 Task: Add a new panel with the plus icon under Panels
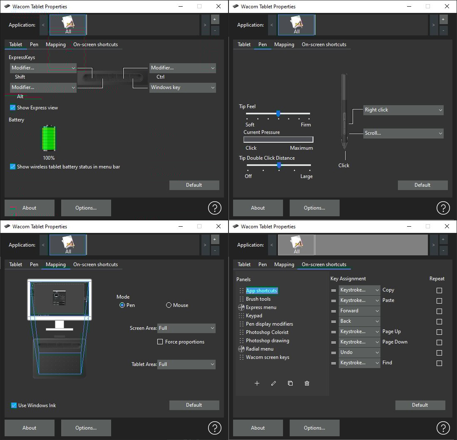point(257,383)
